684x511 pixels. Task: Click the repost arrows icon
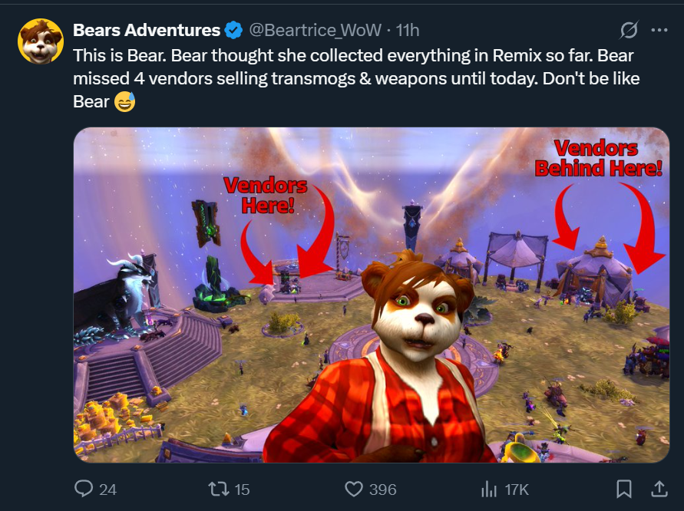click(219, 489)
